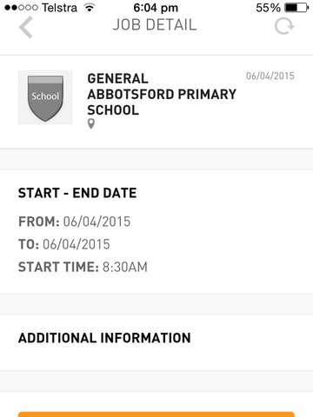Tap the JOB DETAIL title
313x417 pixels.
(x=155, y=24)
